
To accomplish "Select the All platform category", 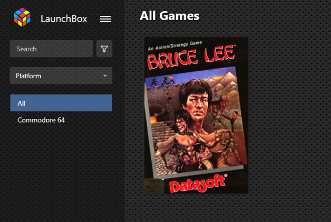I will tap(61, 103).
